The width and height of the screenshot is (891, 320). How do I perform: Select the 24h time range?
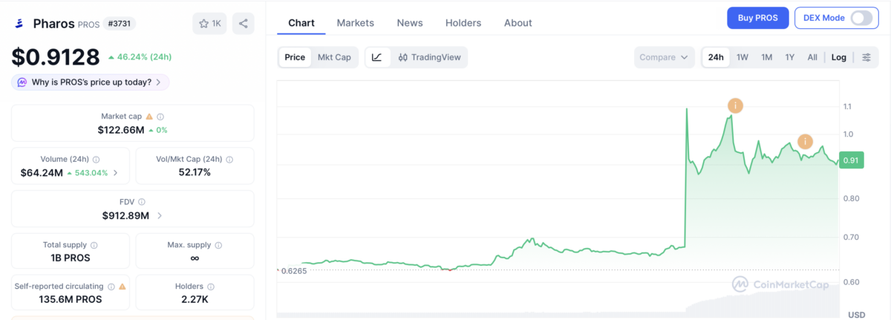pos(716,57)
